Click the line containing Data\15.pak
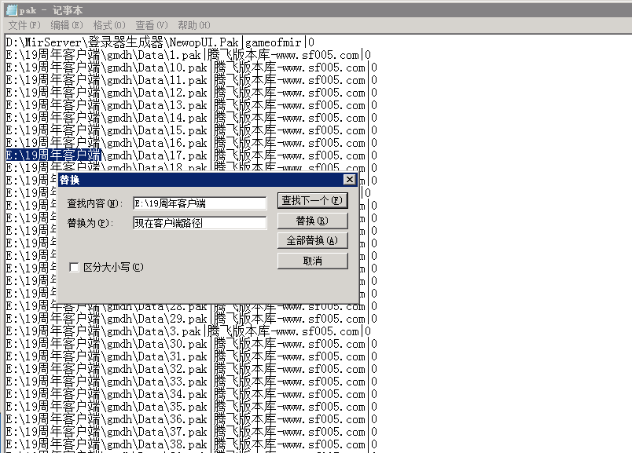This screenshot has height=453, width=632. coord(192,130)
